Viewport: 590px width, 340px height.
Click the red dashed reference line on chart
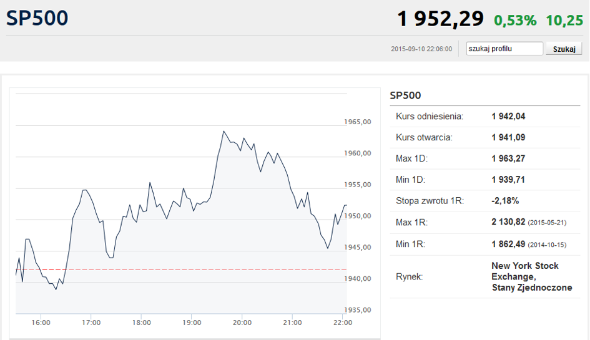(187, 270)
